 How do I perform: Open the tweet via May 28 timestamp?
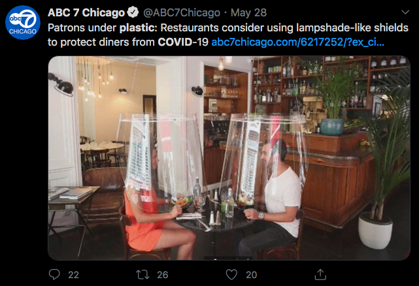tap(248, 12)
